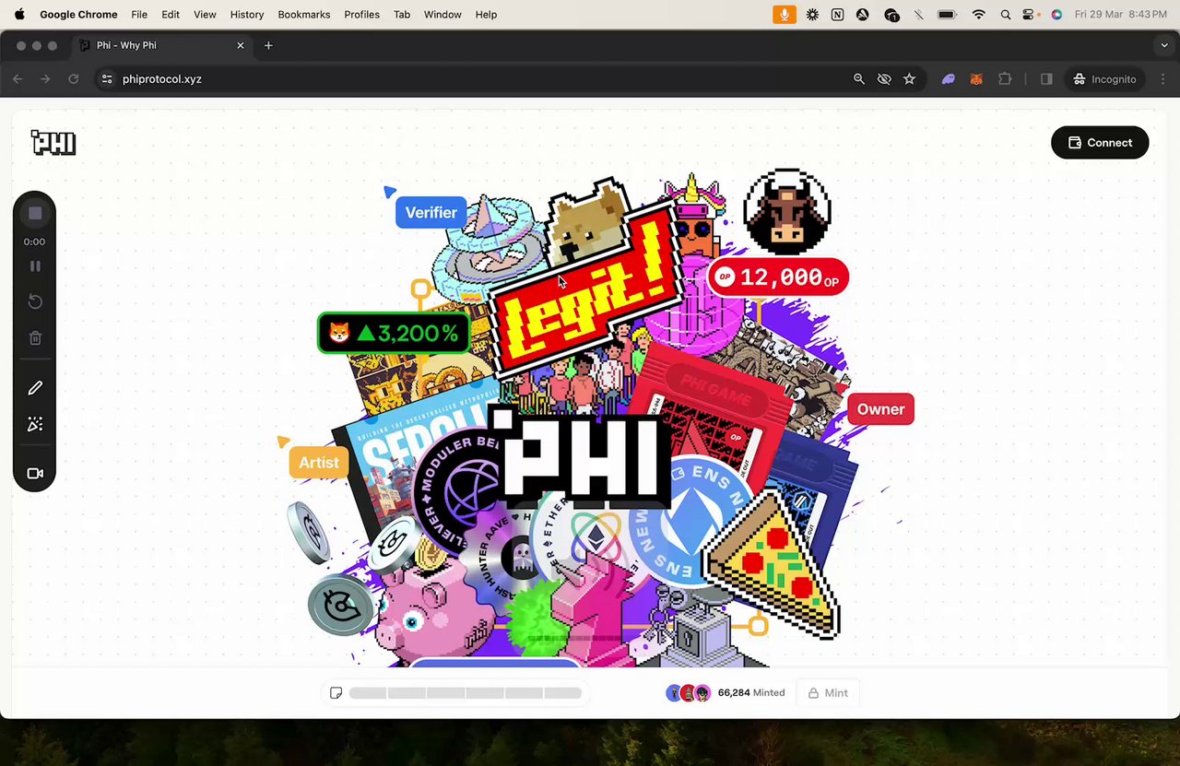
Task: Open the MetaMask fox extension
Action: point(976,79)
